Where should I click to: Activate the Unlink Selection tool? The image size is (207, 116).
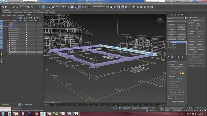click(14, 7)
